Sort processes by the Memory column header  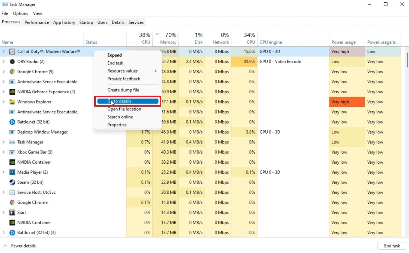(x=168, y=42)
